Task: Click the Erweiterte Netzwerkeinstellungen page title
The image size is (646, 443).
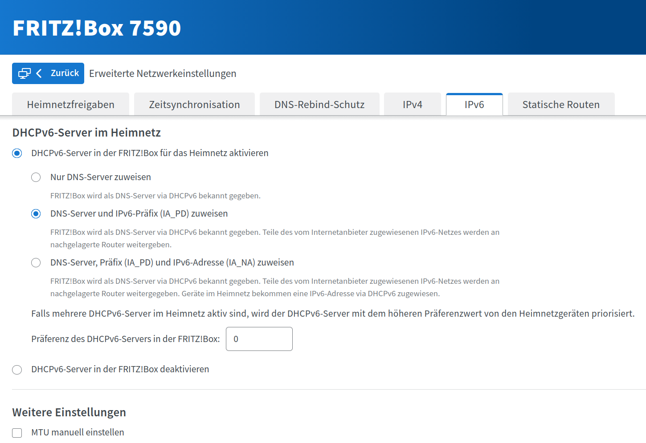Action: tap(163, 73)
